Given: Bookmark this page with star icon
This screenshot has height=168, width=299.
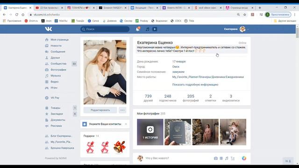Looking at the screenshot, I should (x=245, y=14).
